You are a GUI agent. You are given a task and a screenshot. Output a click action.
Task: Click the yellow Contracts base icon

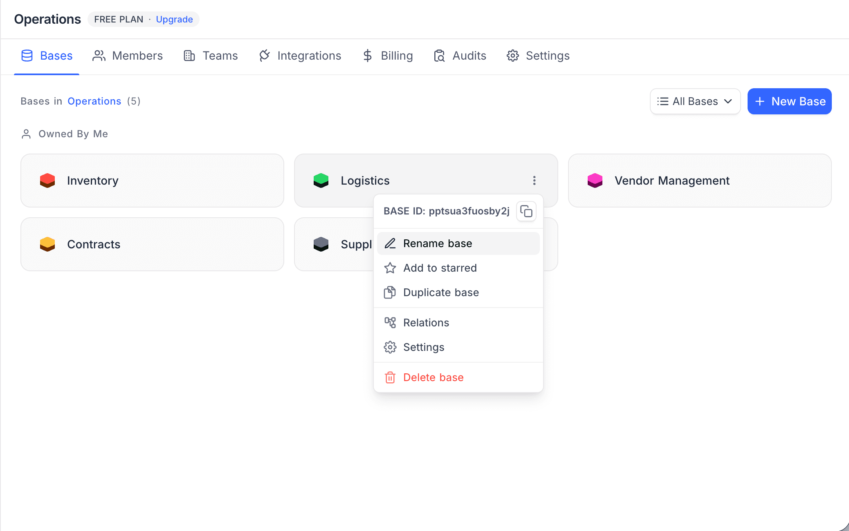[47, 244]
